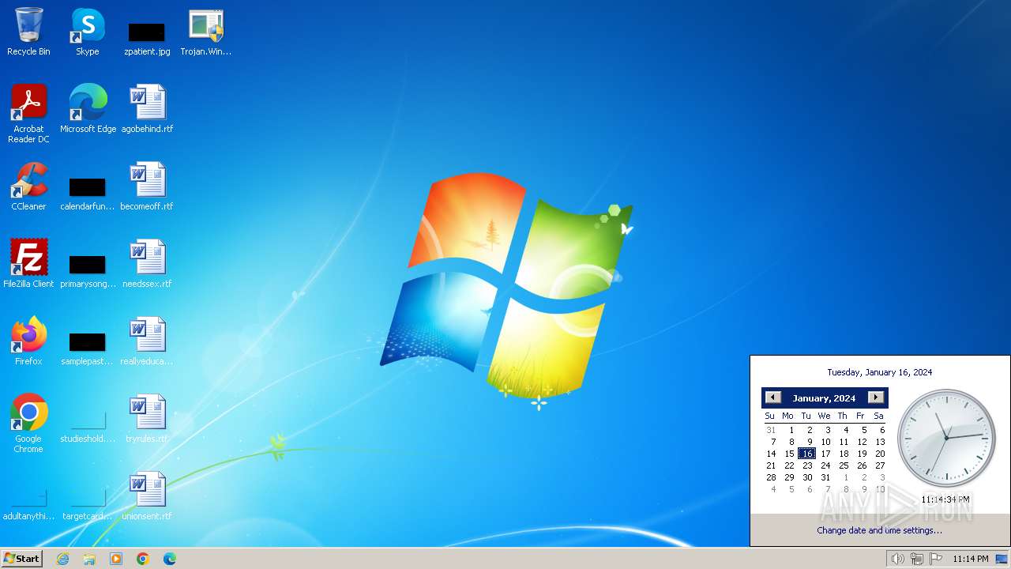Select the Trojan.Win... executable icon

coord(206,32)
